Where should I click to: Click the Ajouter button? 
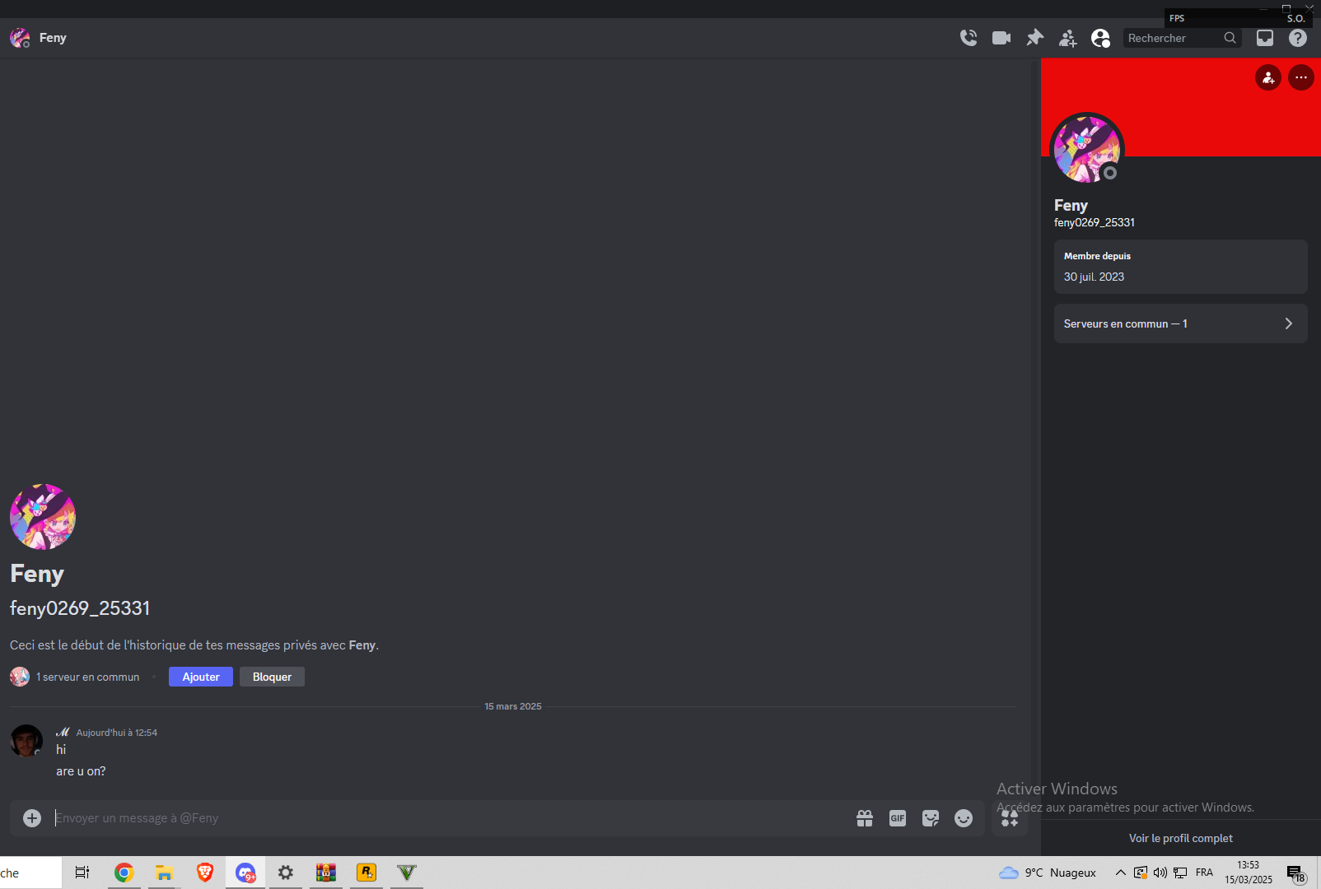201,677
